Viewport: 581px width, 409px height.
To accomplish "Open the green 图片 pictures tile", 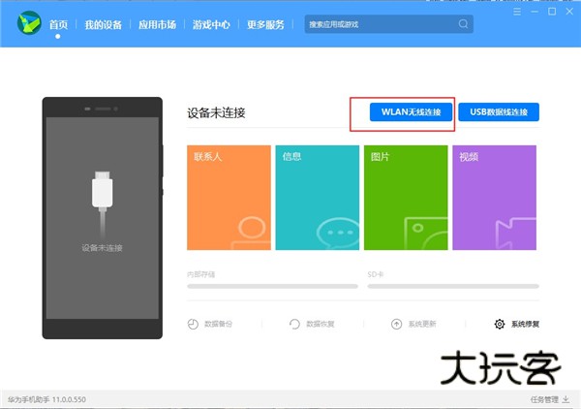I will [404, 198].
